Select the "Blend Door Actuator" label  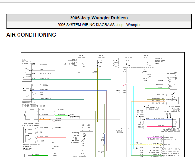[31, 124]
